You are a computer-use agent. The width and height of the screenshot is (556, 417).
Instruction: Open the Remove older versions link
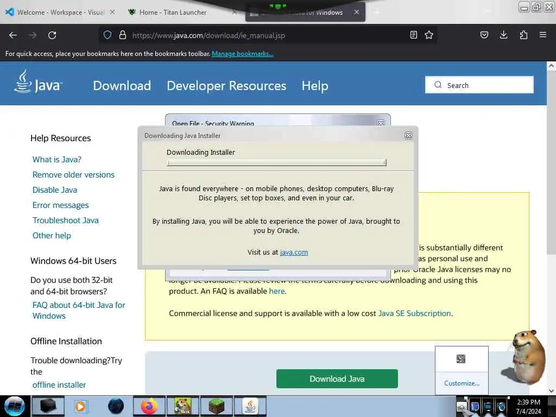[73, 175]
